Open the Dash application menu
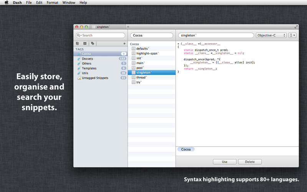The width and height of the screenshot is (307, 192). 17,3
